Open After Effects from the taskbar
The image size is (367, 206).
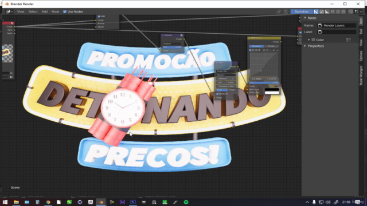(122, 202)
